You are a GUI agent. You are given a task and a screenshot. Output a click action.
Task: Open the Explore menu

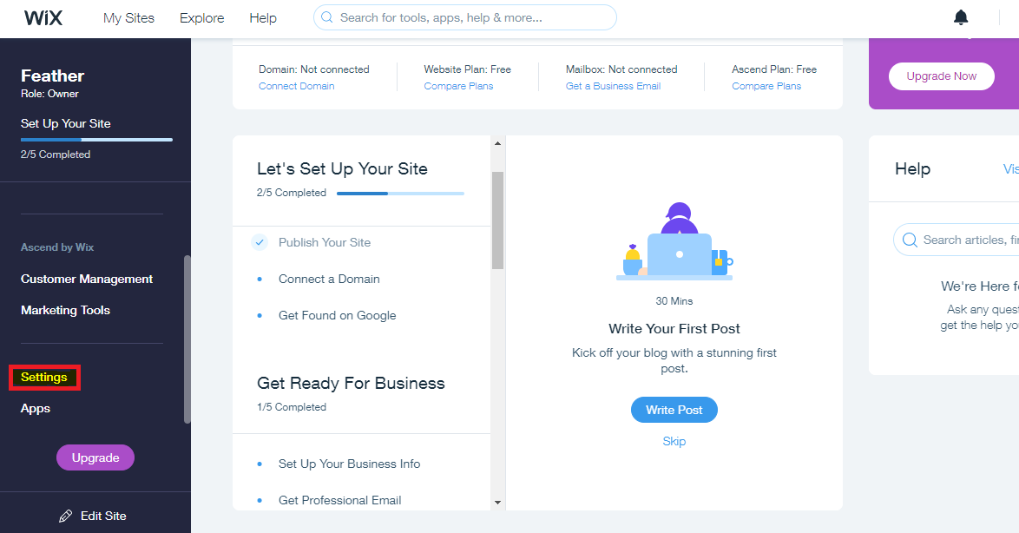pos(201,18)
